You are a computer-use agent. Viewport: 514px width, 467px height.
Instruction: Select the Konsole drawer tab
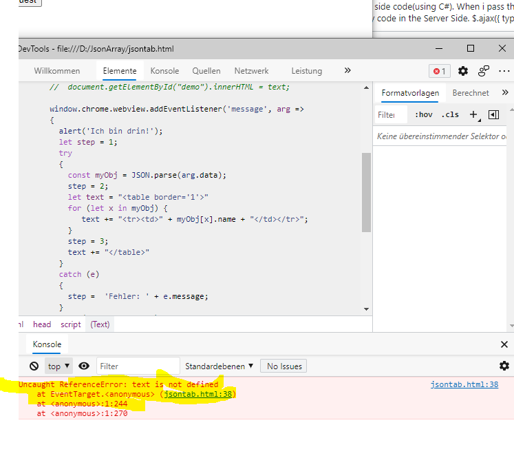tap(47, 344)
